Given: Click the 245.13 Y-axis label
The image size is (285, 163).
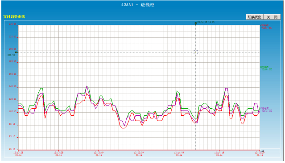Looking at the screenshot, I should [x=12, y=24].
